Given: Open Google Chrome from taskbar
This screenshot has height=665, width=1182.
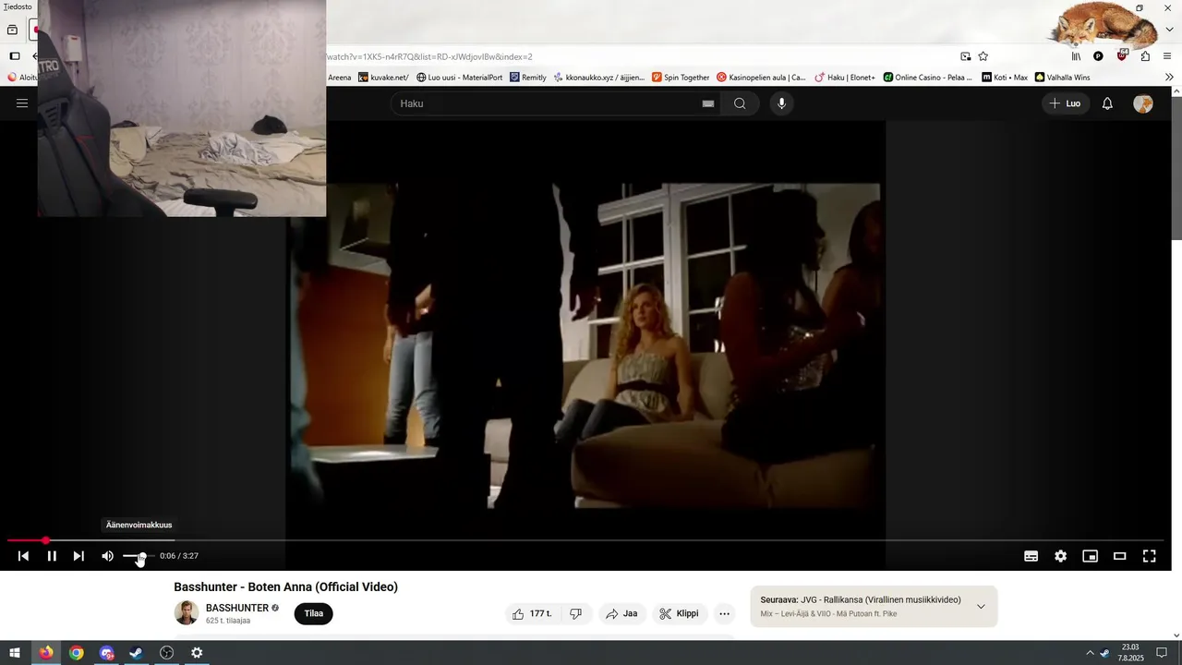Looking at the screenshot, I should pos(77,653).
